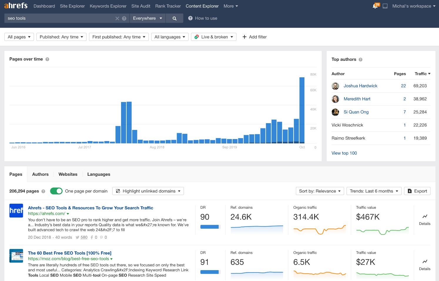This screenshot has height=281, width=439.
Task: Click Si Quan Ong's avatar
Action: click(x=335, y=112)
